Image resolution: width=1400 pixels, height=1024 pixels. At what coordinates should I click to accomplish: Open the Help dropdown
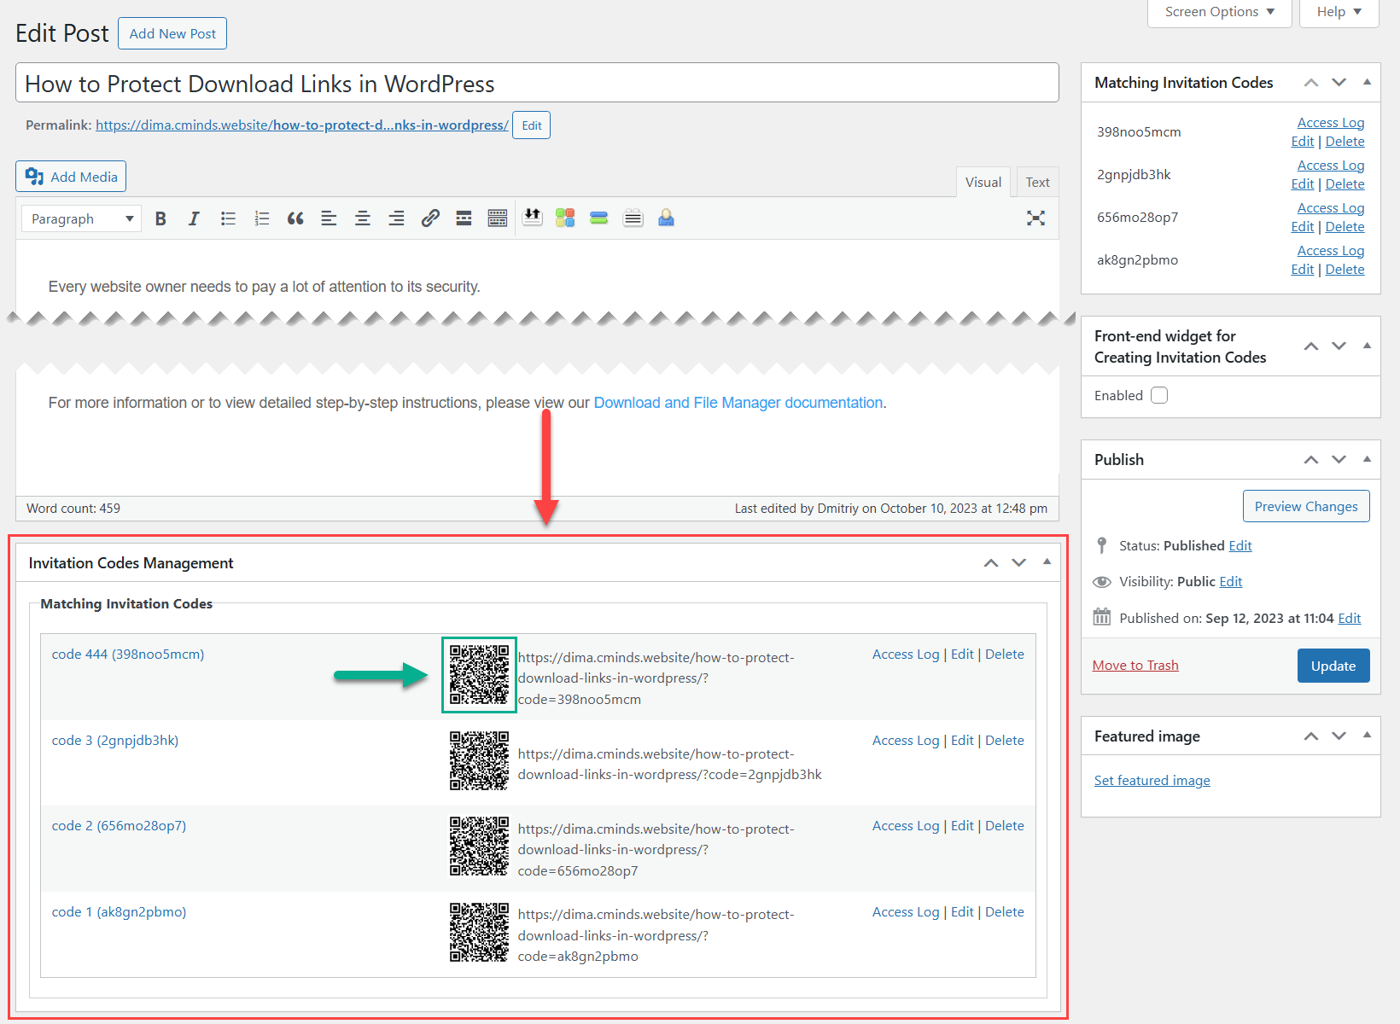tap(1339, 12)
